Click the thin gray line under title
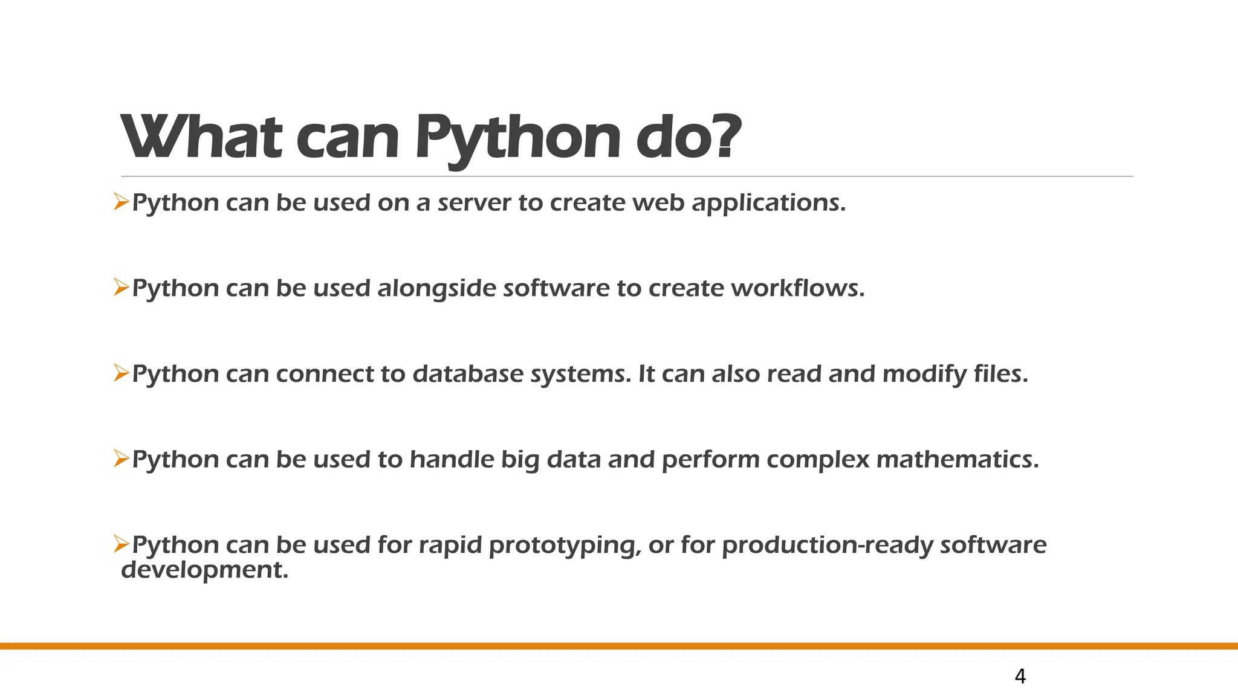This screenshot has height=696, width=1238. (x=627, y=176)
